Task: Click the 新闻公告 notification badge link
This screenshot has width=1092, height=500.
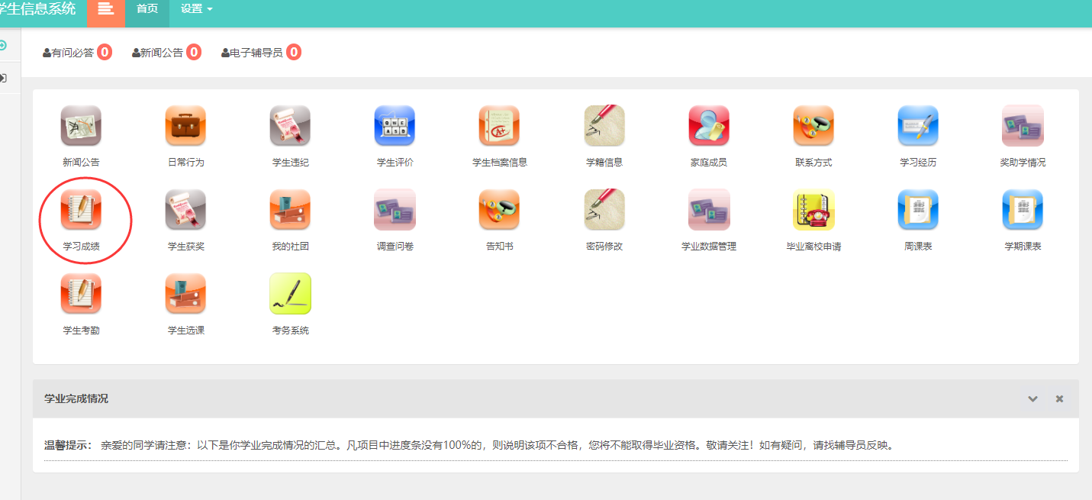Action: coord(194,53)
